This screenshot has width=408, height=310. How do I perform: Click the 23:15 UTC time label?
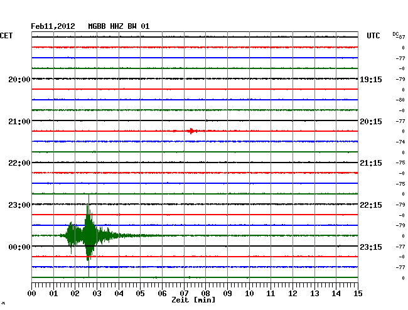click(x=371, y=247)
